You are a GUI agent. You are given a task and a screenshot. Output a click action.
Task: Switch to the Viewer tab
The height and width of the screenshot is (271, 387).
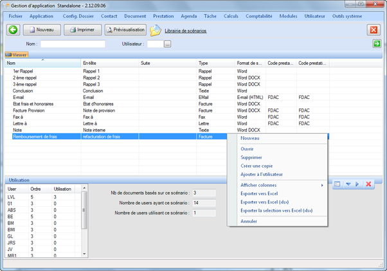click(17, 55)
